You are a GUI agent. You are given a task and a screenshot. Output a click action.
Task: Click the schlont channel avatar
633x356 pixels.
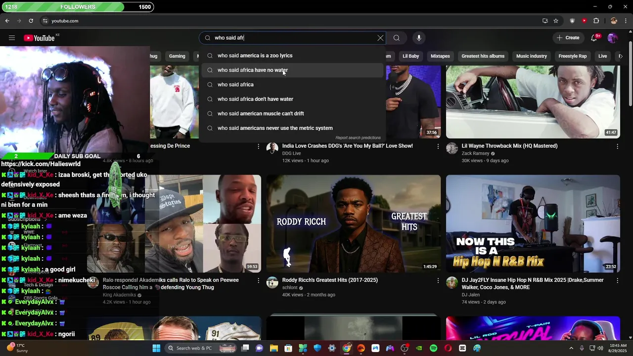click(x=272, y=282)
